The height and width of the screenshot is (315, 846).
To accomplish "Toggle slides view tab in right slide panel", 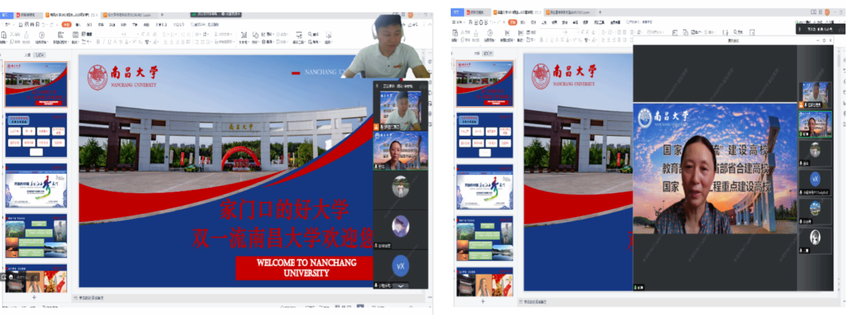I will point(487,53).
